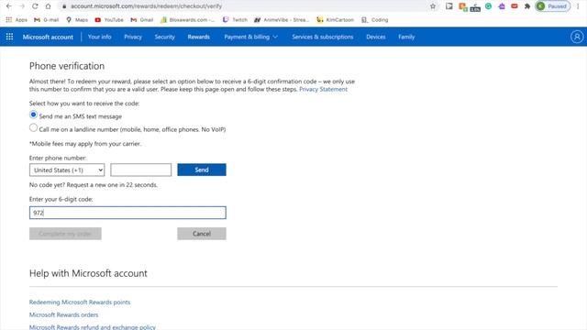587x330 pixels.
Task: Open the Bloxawards.com bookmark
Action: pyautogui.click(x=187, y=20)
